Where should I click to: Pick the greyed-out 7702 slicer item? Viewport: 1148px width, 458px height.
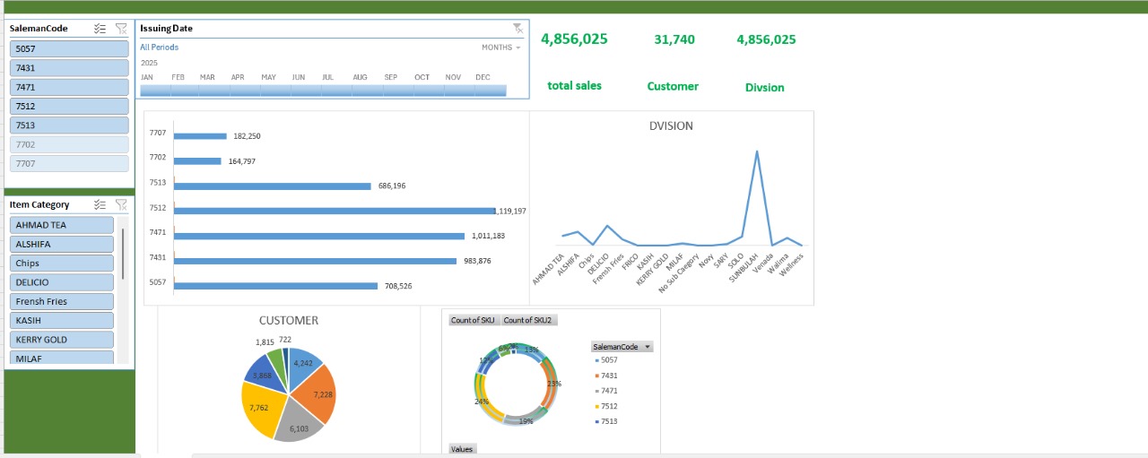(69, 144)
